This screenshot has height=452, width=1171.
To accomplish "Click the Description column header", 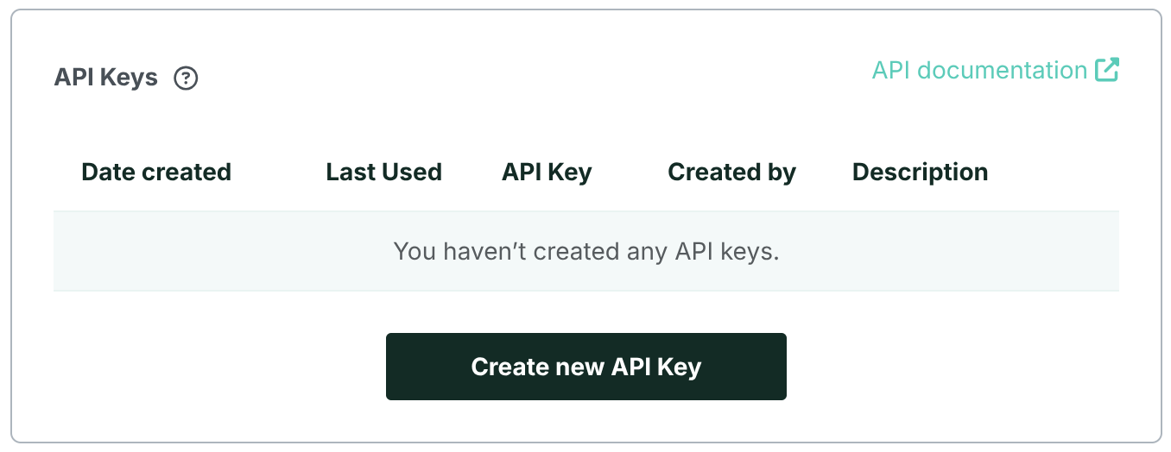I will [x=920, y=173].
